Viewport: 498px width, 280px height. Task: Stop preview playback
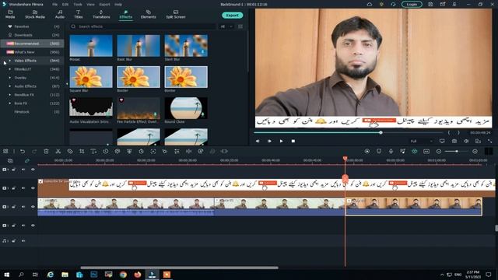[x=293, y=141]
